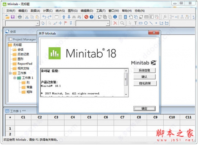
Task: Undo the last action
Action: pos(44,17)
